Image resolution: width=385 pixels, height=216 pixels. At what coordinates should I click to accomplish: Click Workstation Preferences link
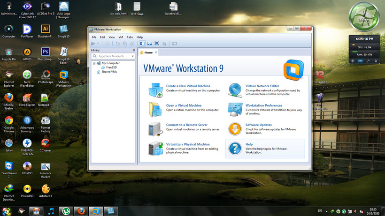264,105
